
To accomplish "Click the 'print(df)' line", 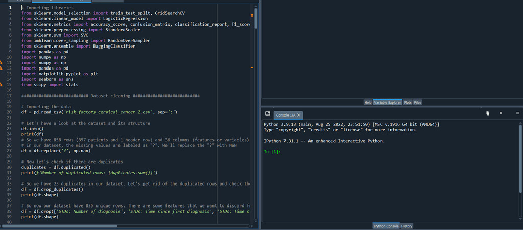I will tap(32, 134).
